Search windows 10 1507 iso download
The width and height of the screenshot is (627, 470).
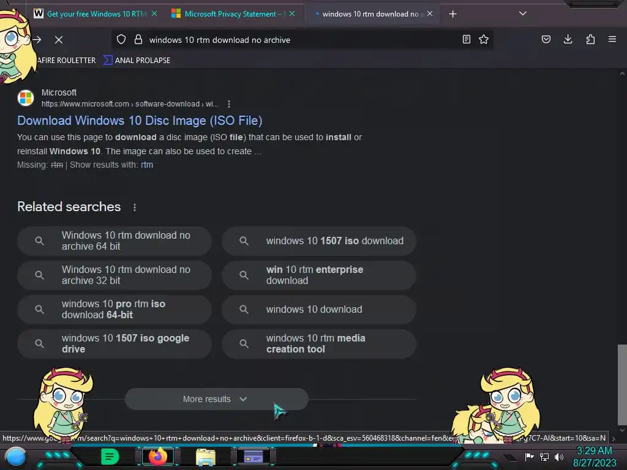pos(319,241)
